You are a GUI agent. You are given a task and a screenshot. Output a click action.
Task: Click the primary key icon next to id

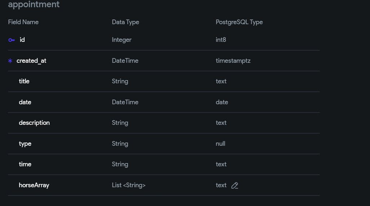(x=12, y=40)
